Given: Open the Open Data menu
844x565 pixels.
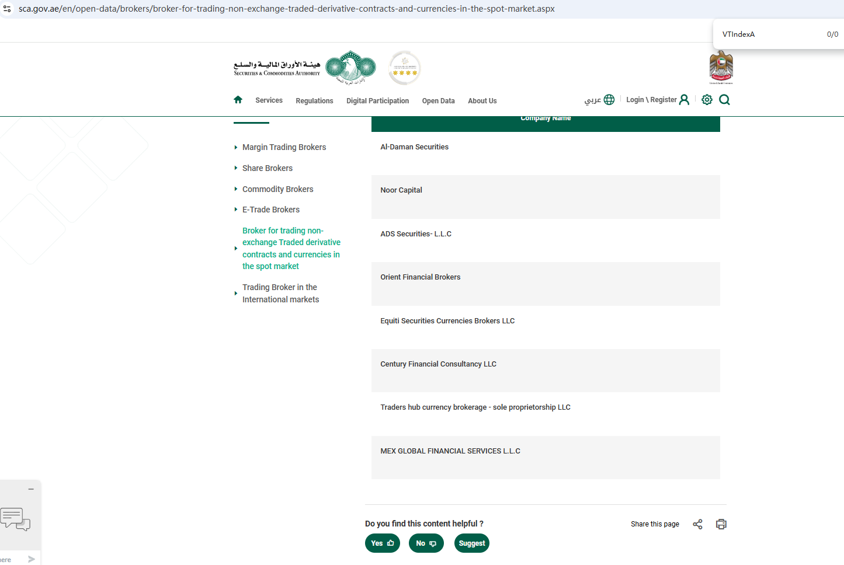Looking at the screenshot, I should pyautogui.click(x=438, y=101).
